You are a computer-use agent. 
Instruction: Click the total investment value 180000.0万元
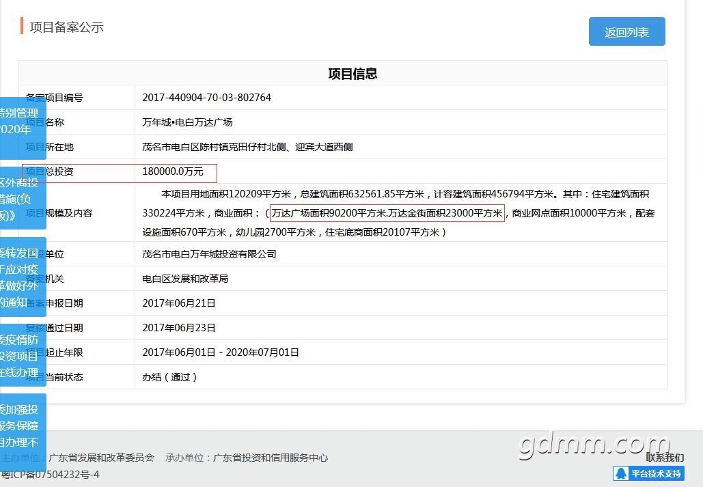[173, 171]
